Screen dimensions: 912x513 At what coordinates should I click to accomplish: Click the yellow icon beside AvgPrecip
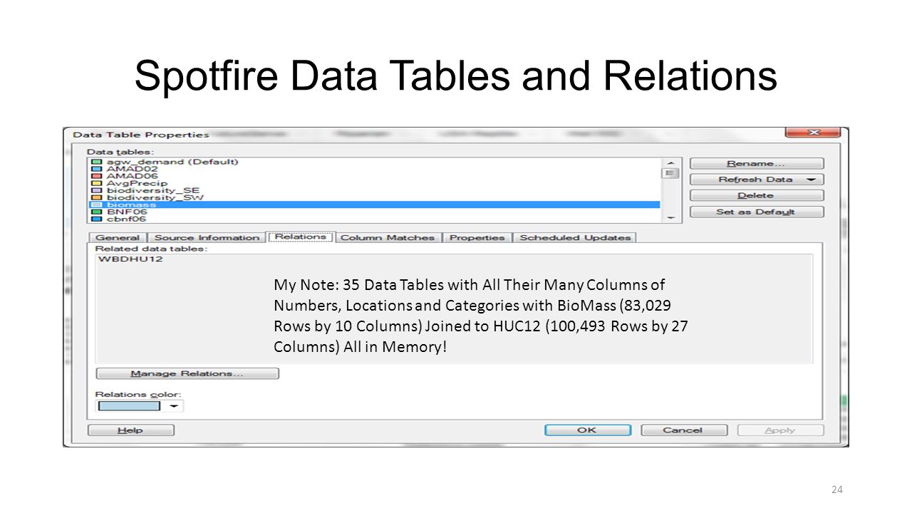click(x=96, y=183)
